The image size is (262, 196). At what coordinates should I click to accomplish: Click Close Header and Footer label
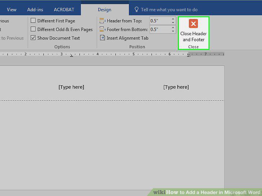point(193,37)
